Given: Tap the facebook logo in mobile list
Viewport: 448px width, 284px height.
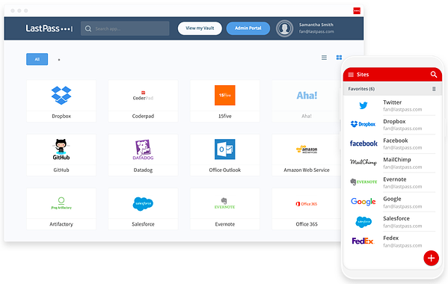Looking at the screenshot, I should [363, 143].
